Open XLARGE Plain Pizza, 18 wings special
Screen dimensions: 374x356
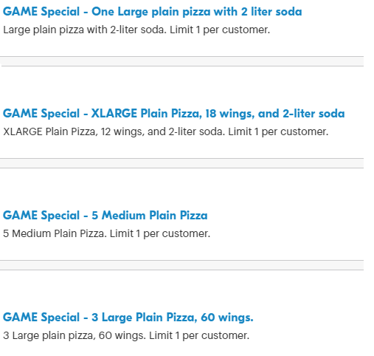(173, 114)
